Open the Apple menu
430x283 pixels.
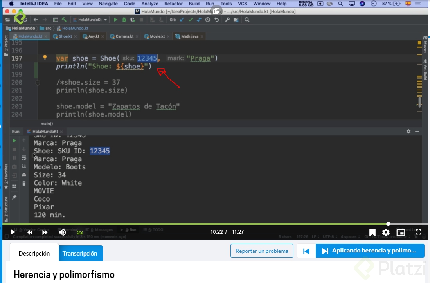pyautogui.click(x=11, y=4)
